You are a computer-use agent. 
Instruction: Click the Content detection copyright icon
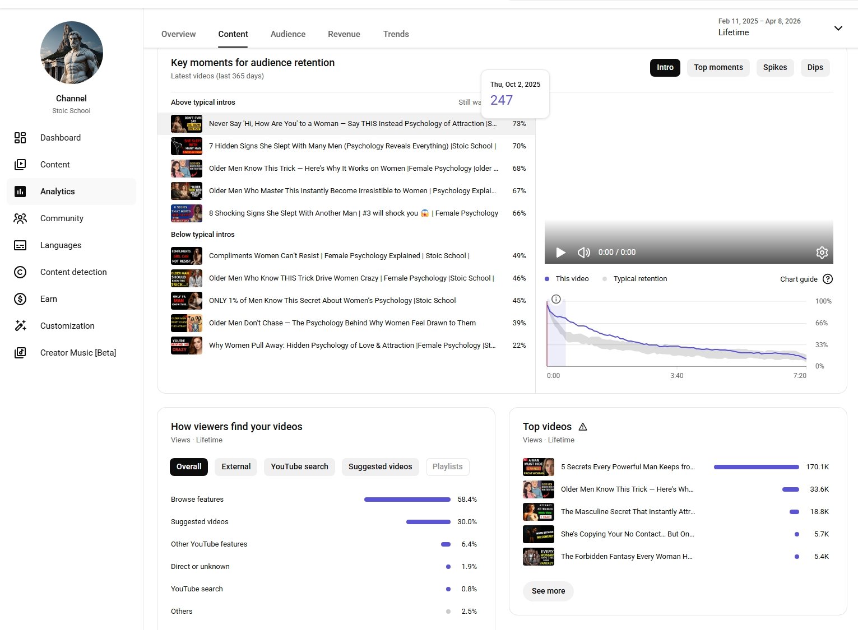[20, 272]
